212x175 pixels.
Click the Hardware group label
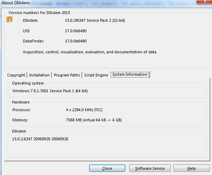point(21,102)
